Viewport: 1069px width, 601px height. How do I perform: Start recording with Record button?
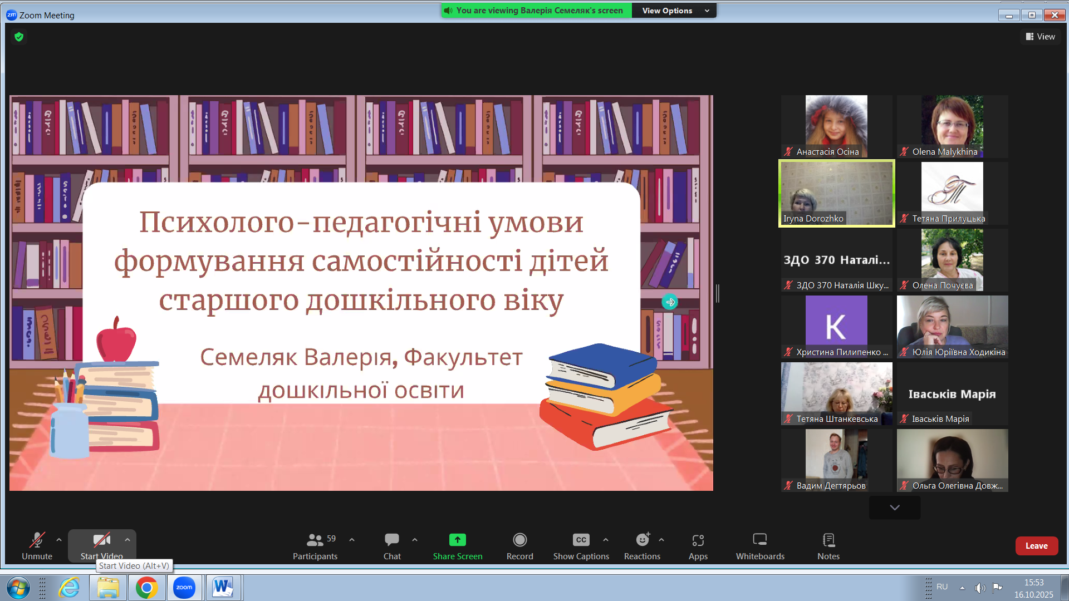click(x=519, y=540)
